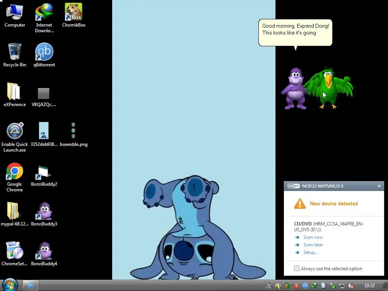Open Internet Download Manager tray icon
Image resolution: width=388 pixels, height=291 pixels.
click(314, 286)
